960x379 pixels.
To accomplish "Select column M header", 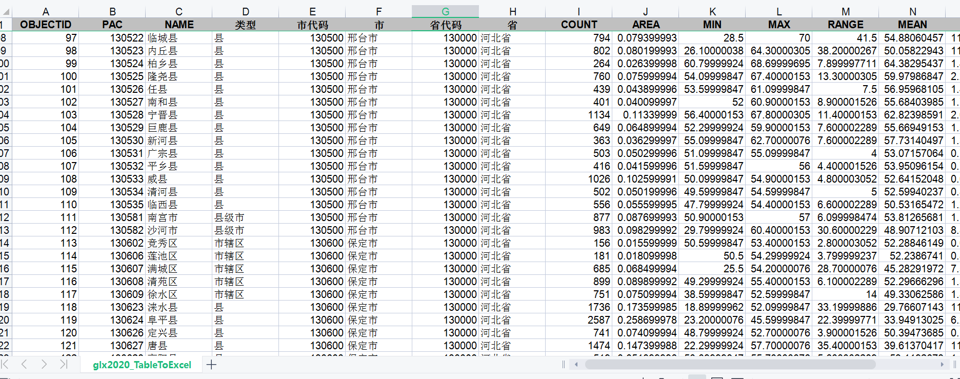I will point(846,11).
